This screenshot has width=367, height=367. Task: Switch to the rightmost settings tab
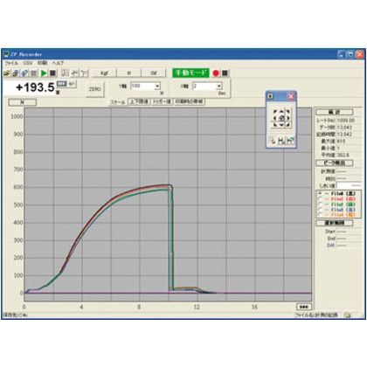pyautogui.click(x=190, y=101)
